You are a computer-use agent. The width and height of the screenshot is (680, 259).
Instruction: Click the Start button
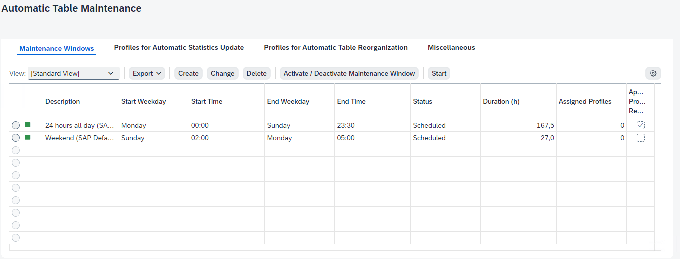(x=439, y=73)
